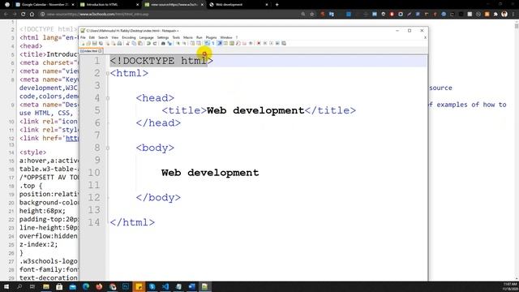Screen dimensions: 519x292
Task: Click the title text 'Web development' on line 5
Action: click(x=255, y=110)
